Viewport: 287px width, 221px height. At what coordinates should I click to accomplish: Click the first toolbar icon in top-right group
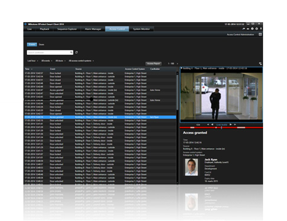click(243, 29)
